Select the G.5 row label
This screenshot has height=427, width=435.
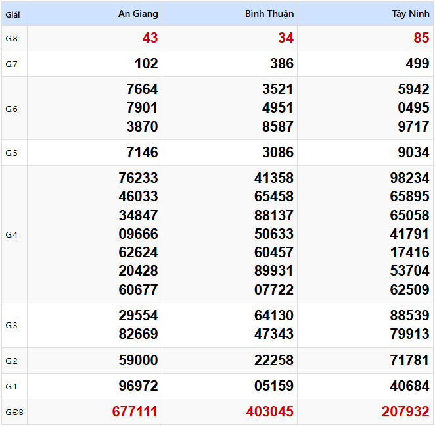11,153
